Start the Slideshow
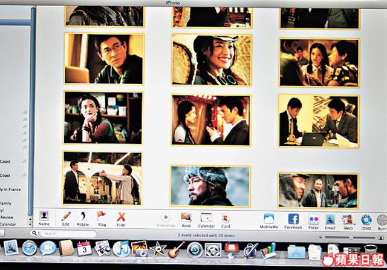The image size is (387, 270). [x=166, y=220]
